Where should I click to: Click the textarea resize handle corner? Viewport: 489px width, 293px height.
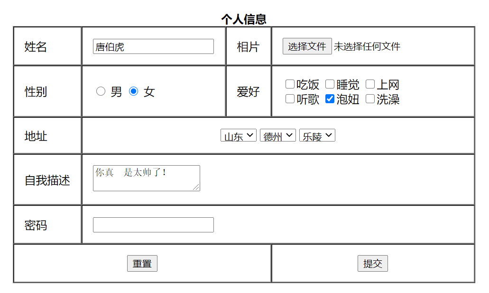[x=196, y=187]
